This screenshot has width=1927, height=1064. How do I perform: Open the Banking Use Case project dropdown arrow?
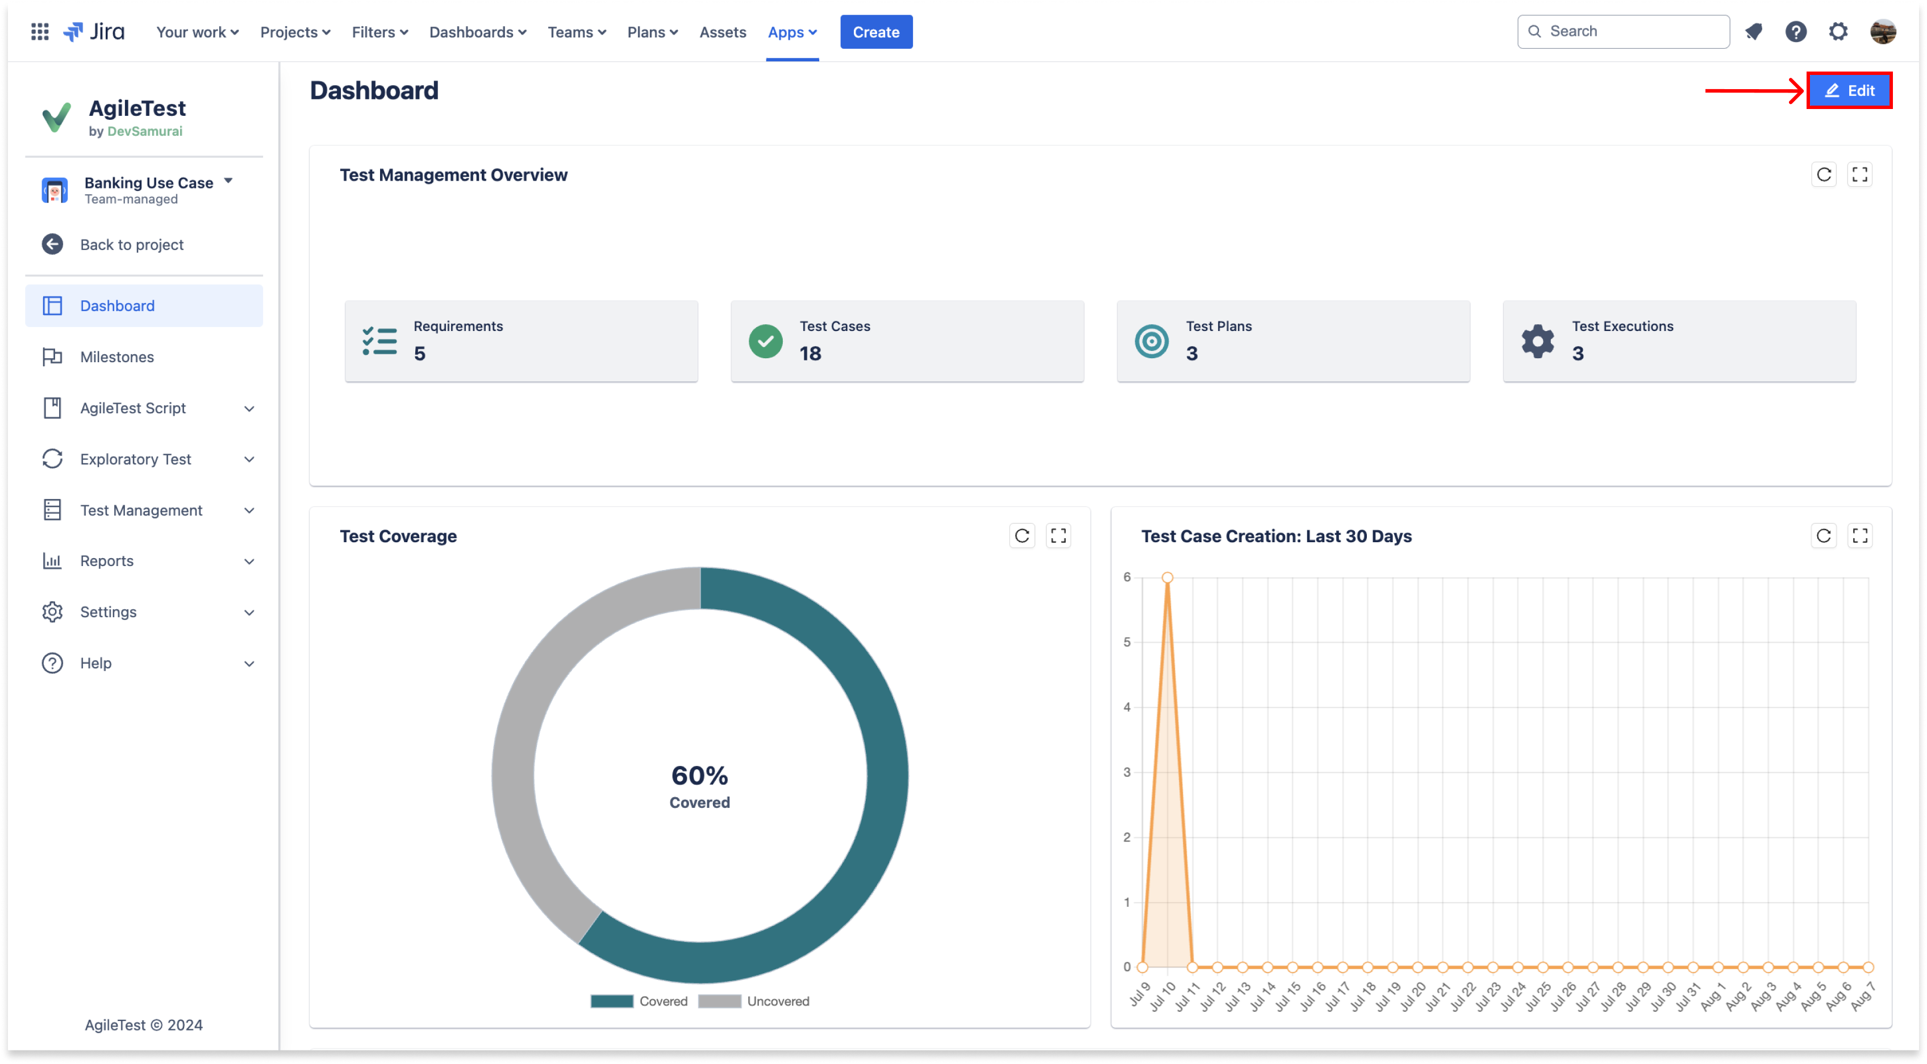point(228,180)
